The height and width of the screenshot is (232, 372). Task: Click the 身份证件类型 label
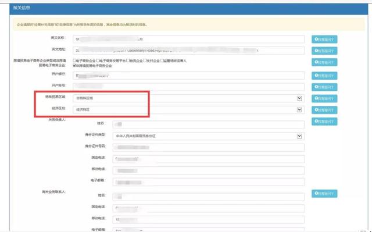[95, 134]
